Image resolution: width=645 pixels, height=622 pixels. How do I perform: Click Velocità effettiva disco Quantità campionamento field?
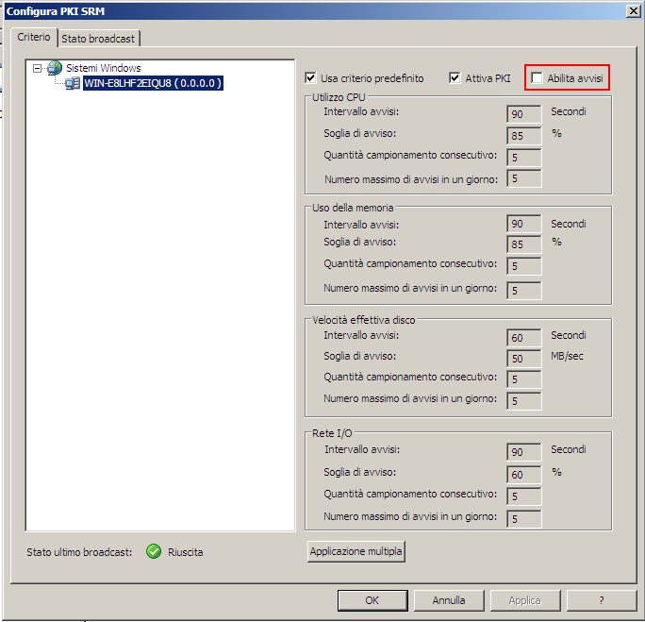coord(524,379)
